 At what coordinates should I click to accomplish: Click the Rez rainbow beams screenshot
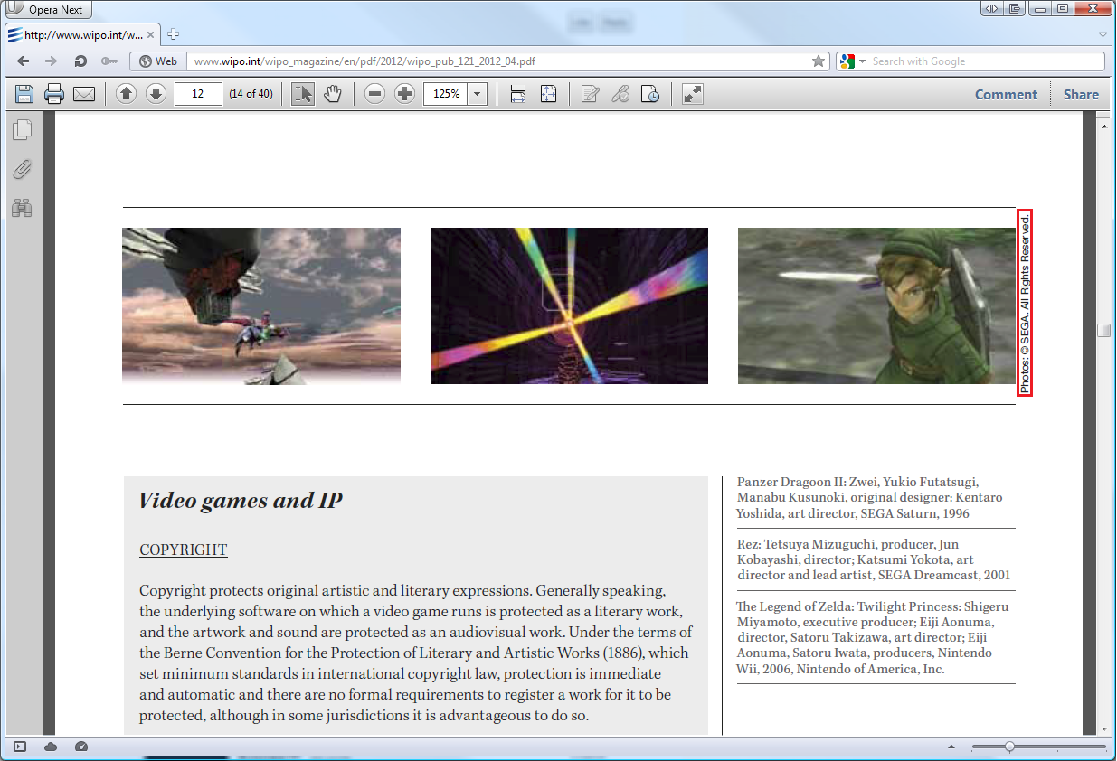[x=569, y=305]
